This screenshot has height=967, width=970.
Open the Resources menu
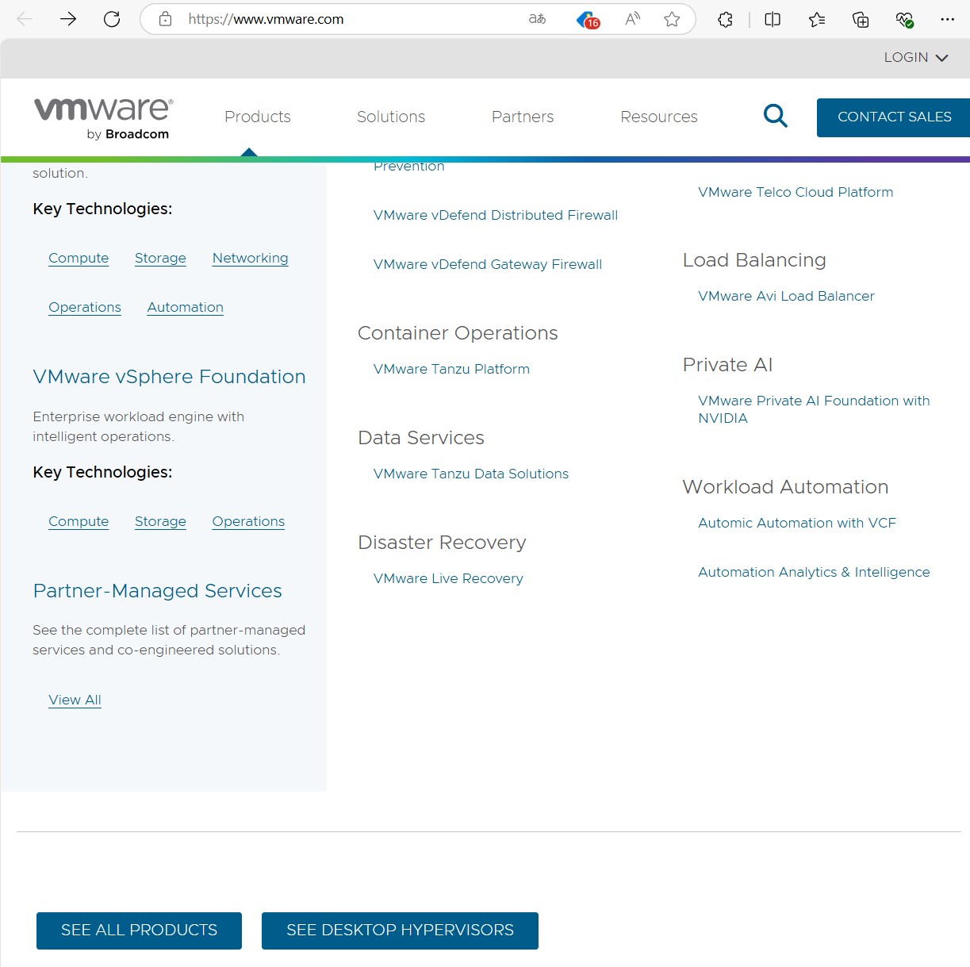pyautogui.click(x=659, y=117)
